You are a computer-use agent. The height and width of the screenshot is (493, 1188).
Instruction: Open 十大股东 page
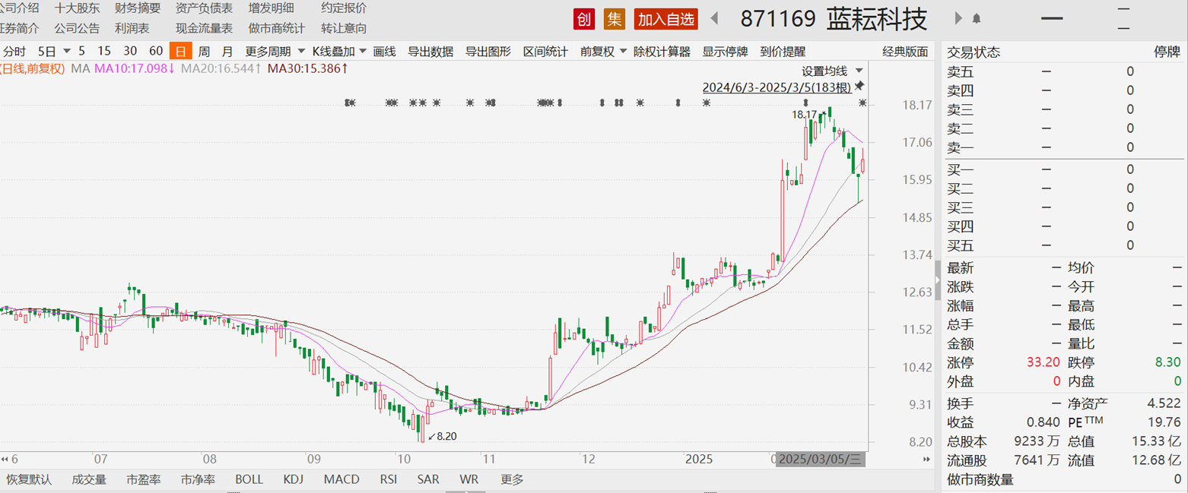pos(77,8)
